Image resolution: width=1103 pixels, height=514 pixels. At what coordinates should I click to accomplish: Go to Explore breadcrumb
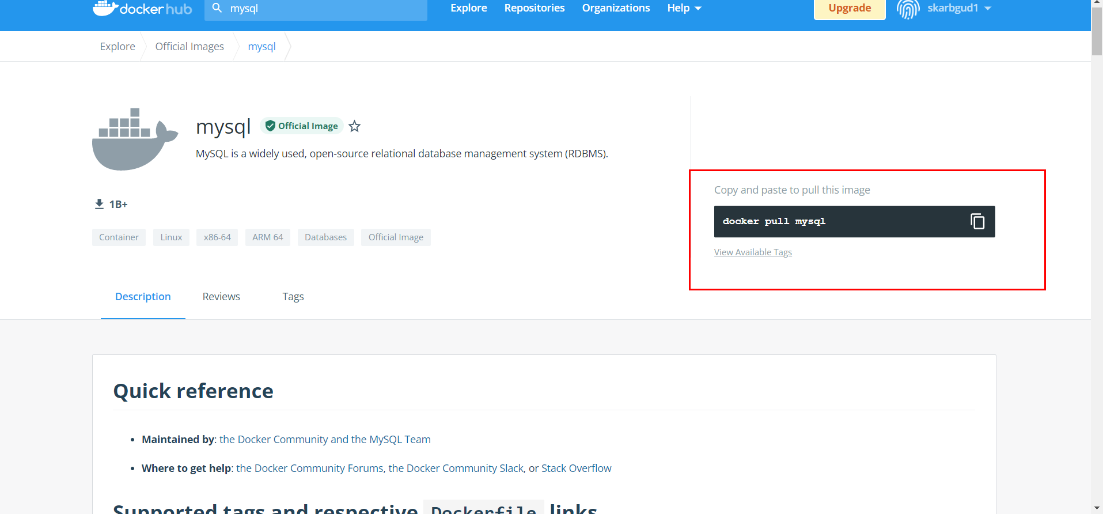click(x=117, y=46)
